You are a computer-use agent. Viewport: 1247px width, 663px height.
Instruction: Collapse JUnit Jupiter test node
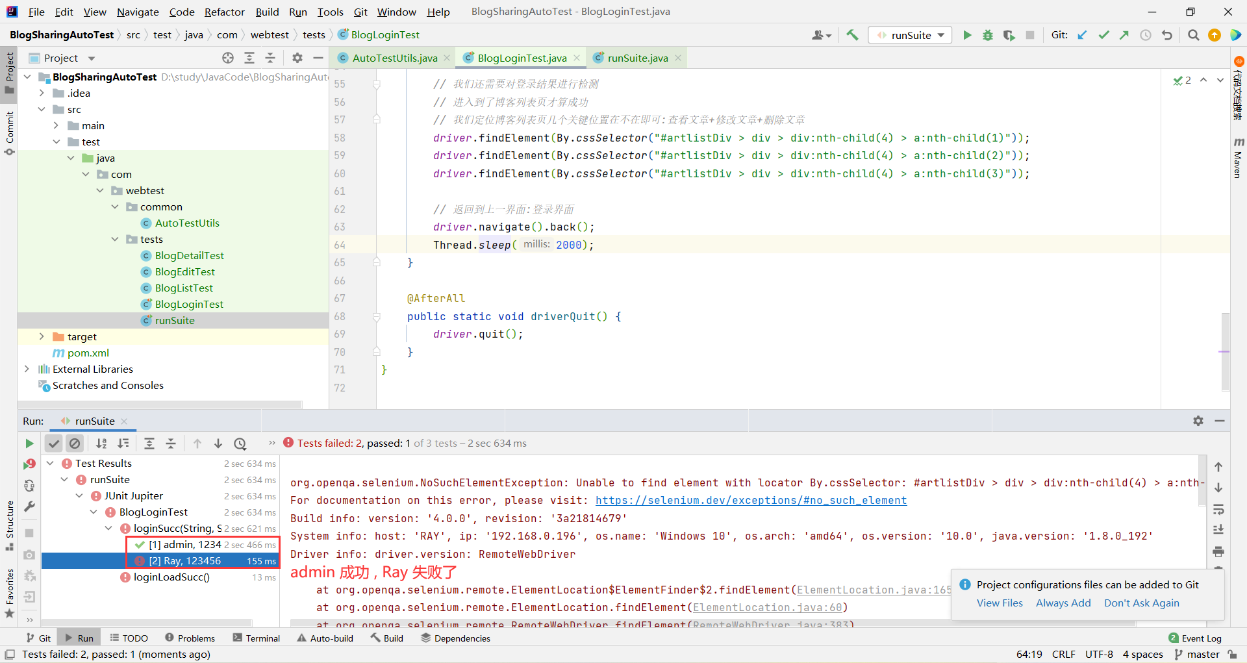click(79, 495)
